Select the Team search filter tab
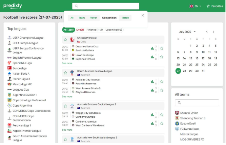 point(82,18)
